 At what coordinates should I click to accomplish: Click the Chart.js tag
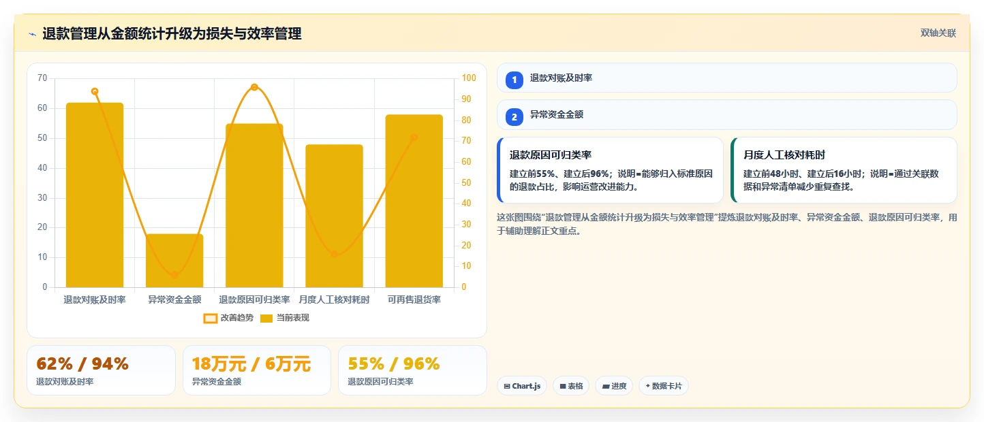point(522,386)
